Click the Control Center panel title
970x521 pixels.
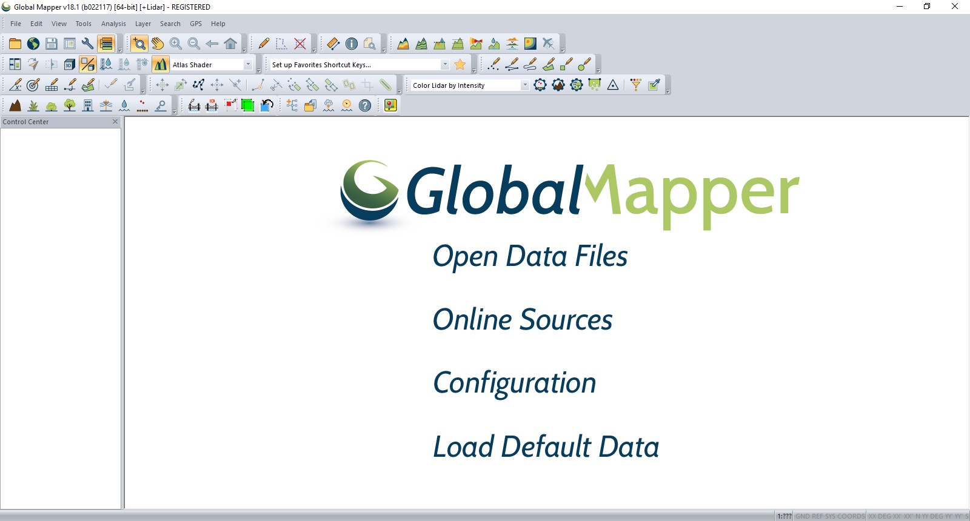(x=25, y=122)
